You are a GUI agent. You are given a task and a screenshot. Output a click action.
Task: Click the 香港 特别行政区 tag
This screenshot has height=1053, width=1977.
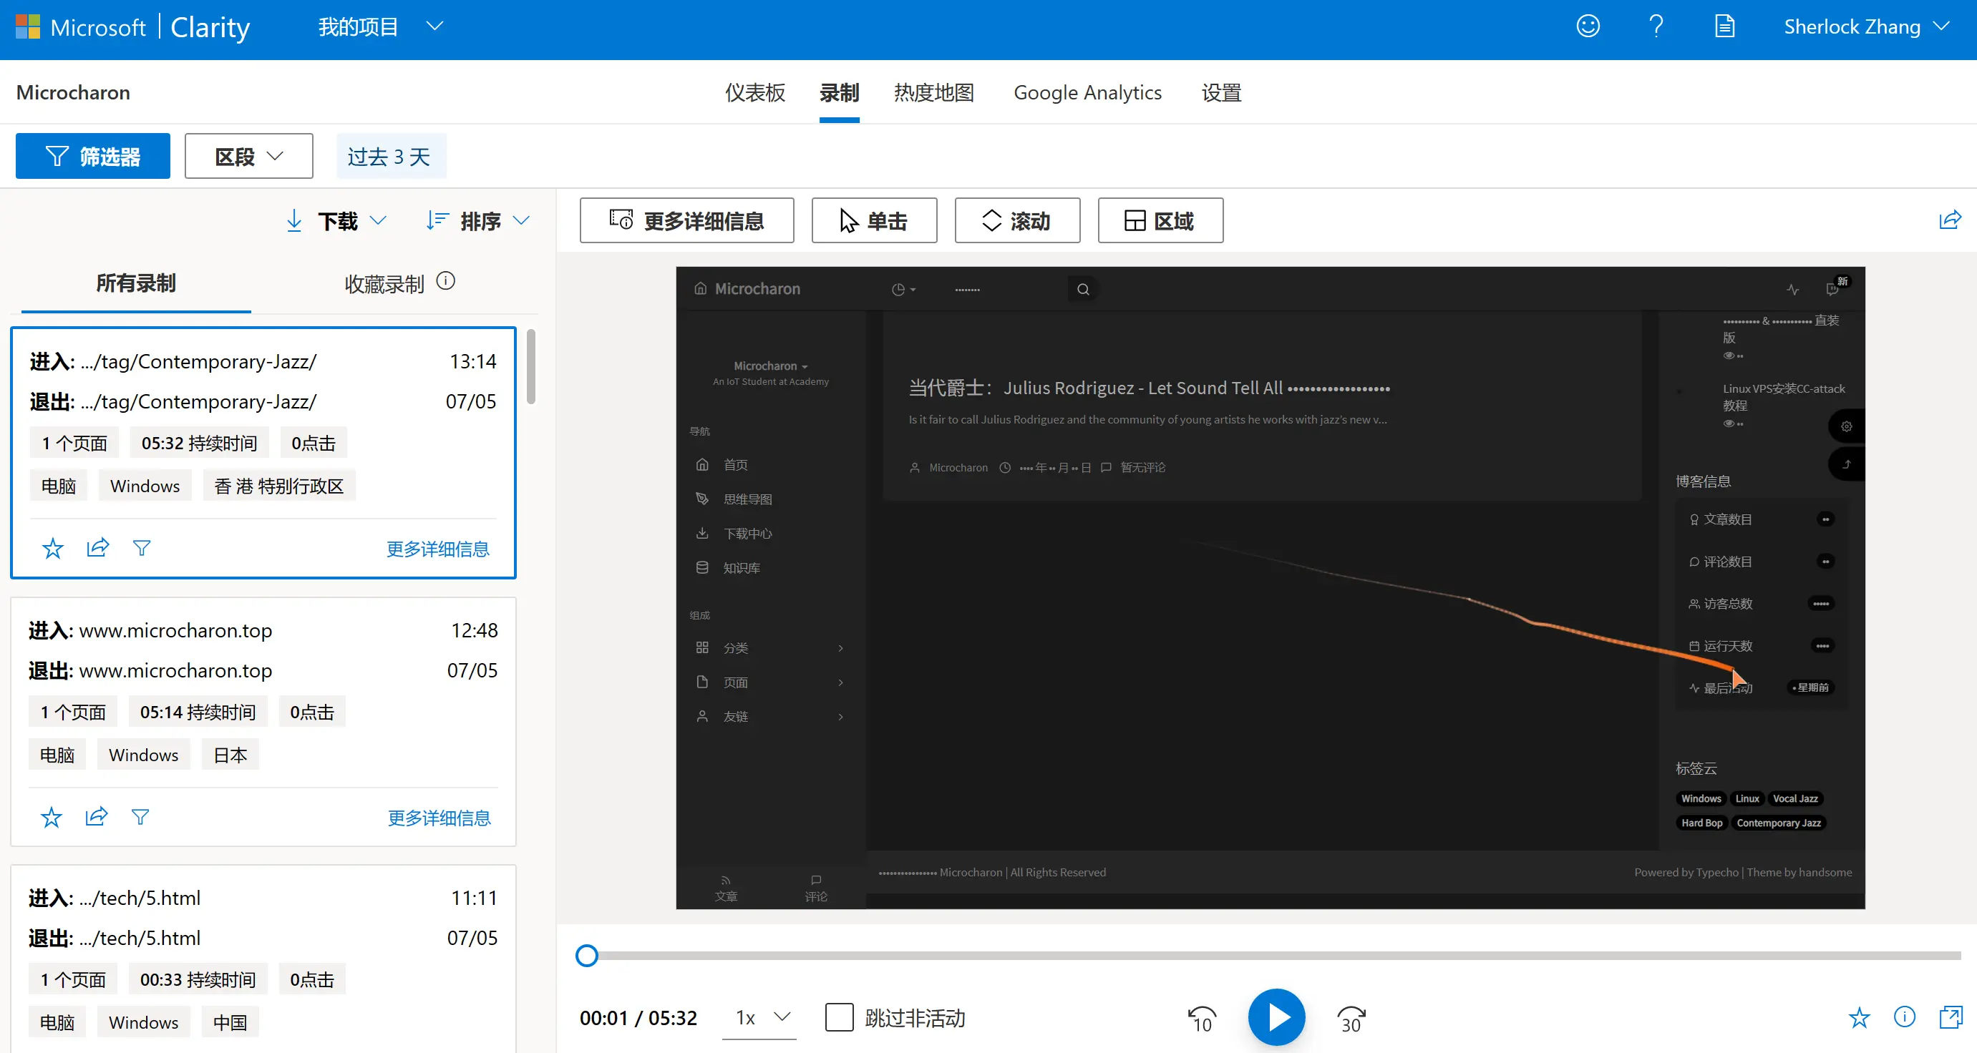pos(279,486)
